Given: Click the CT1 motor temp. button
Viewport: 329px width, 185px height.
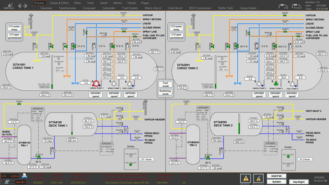Looking at the screenshot, I should pos(14,28).
